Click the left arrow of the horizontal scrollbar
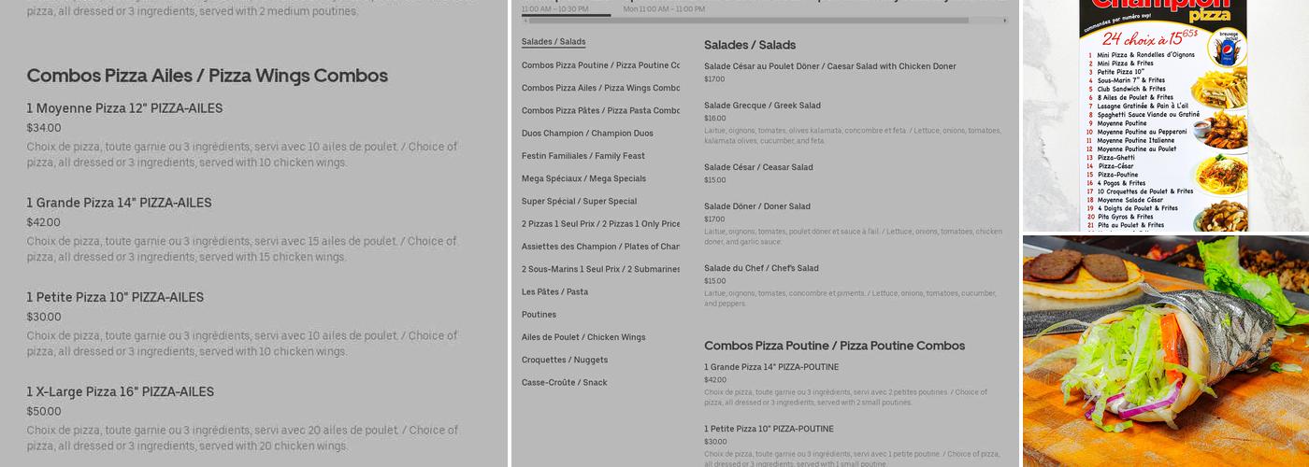The width and height of the screenshot is (1309, 467). coord(525,20)
